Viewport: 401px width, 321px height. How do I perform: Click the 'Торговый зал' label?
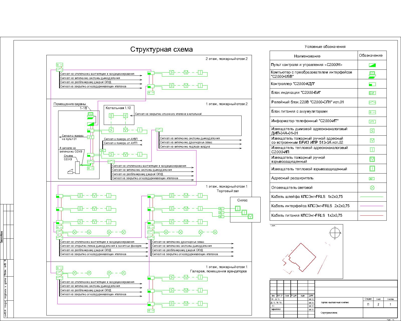point(228,191)
